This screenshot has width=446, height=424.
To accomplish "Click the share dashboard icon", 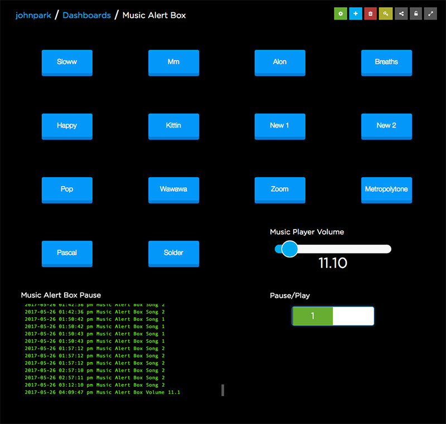I will [x=401, y=14].
